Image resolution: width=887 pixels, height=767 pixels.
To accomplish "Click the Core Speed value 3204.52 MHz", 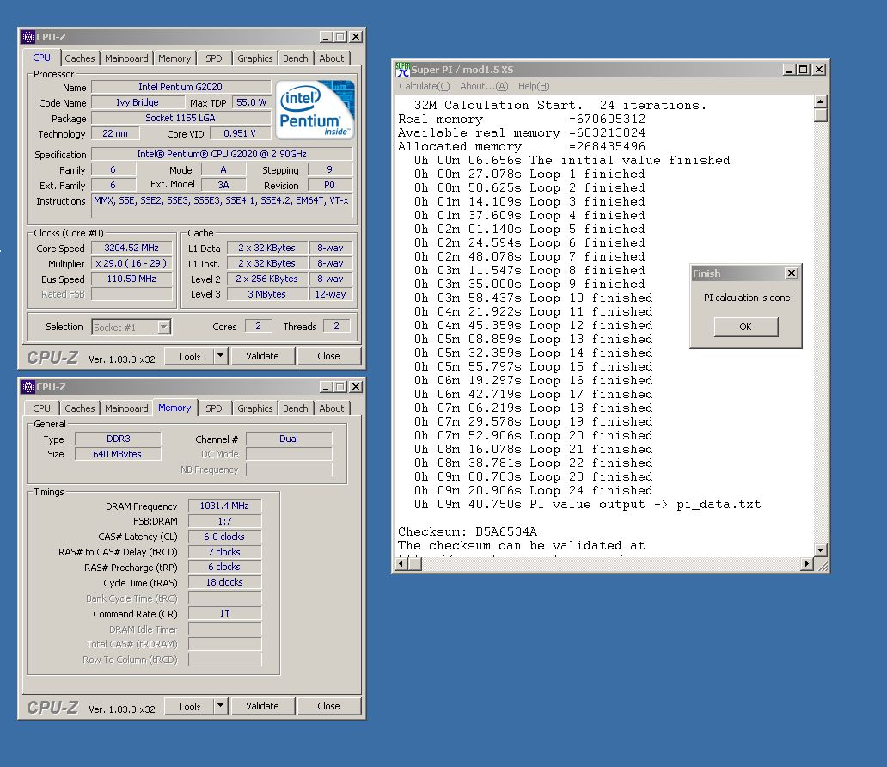I will (x=132, y=248).
